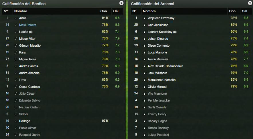Select Santi Cazorla substitute row
Viewport: 253px width, 139px height.
click(x=191, y=107)
